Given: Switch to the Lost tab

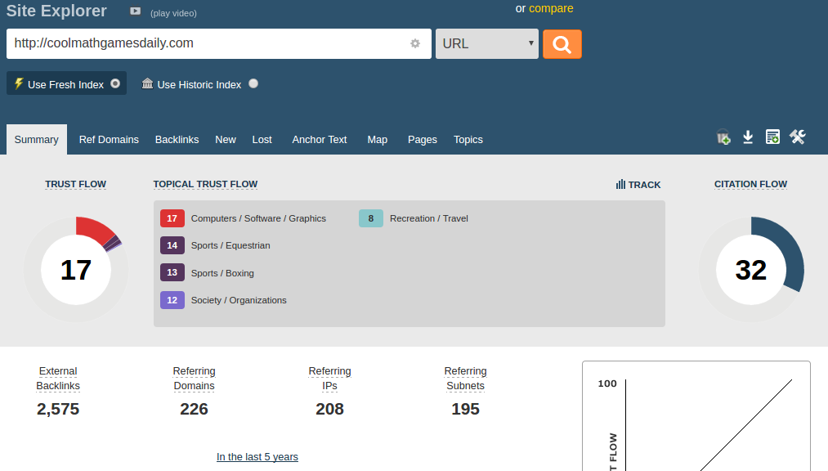Looking at the screenshot, I should [262, 139].
